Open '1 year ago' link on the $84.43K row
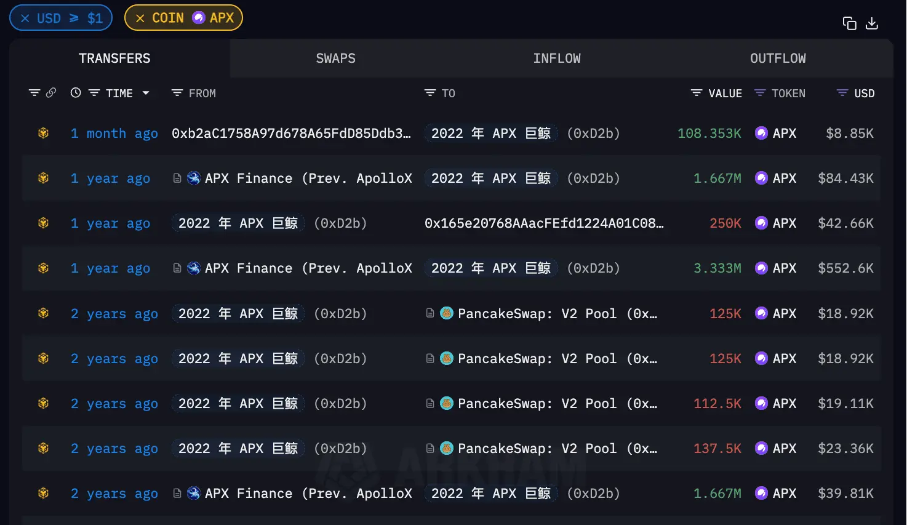907x525 pixels. [x=110, y=178]
